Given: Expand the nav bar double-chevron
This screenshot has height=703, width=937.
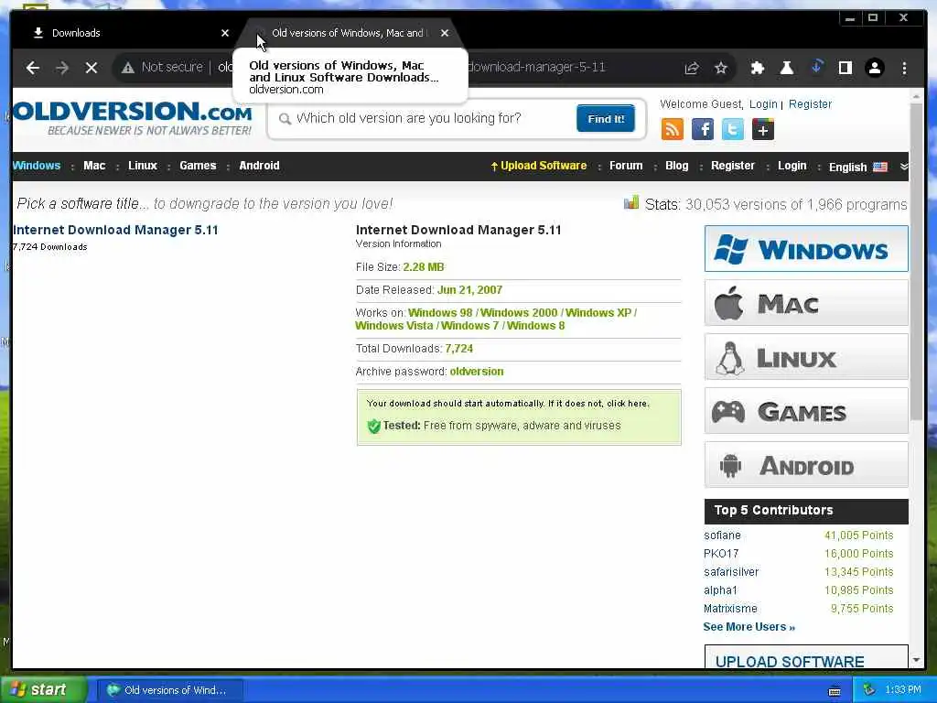Looking at the screenshot, I should click(904, 167).
